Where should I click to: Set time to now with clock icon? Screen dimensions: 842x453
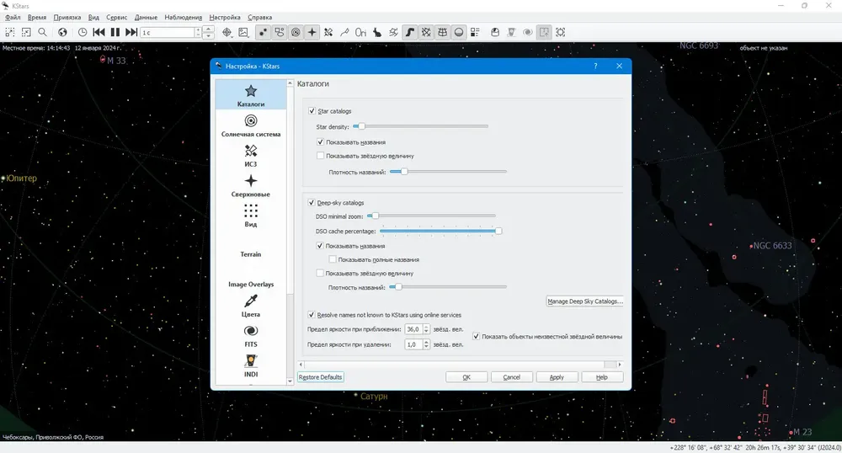pos(83,32)
